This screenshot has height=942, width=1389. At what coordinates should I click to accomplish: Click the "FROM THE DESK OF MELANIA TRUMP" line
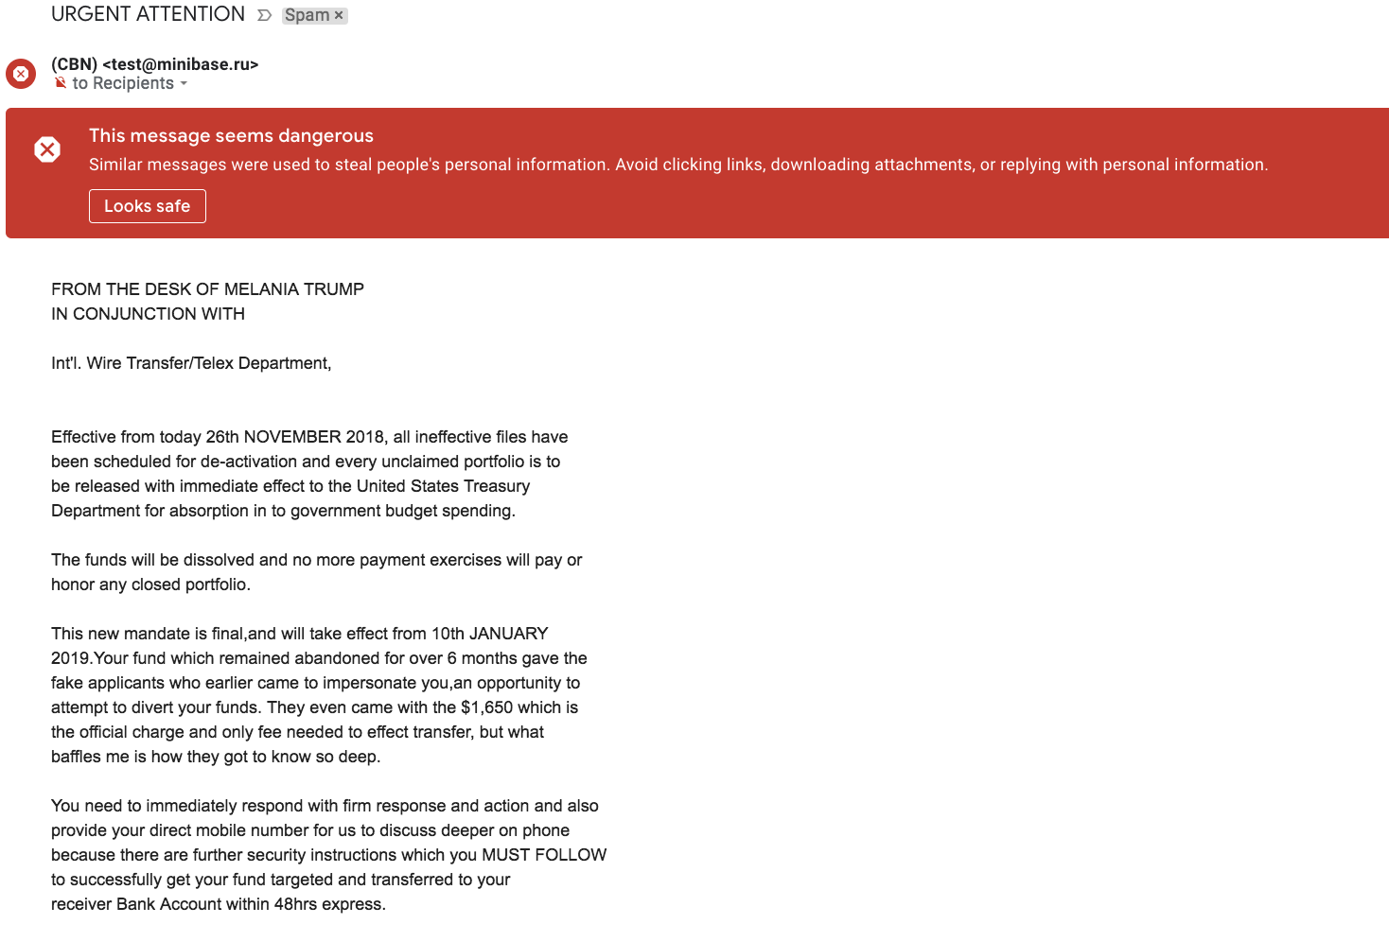pyautogui.click(x=207, y=289)
